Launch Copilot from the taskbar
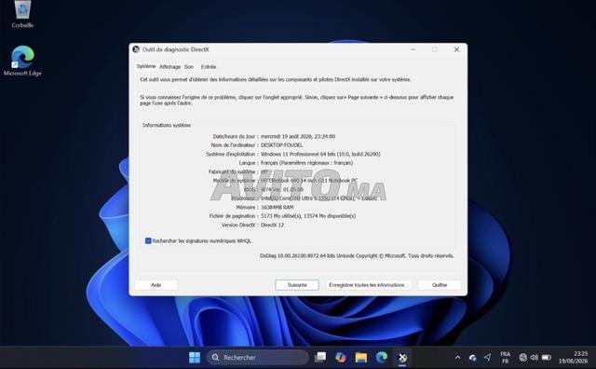This screenshot has width=596, height=369. click(x=341, y=357)
